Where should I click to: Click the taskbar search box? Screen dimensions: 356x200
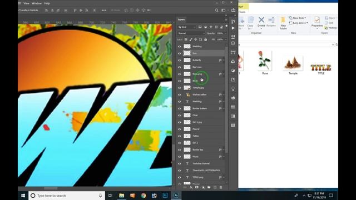point(67,196)
